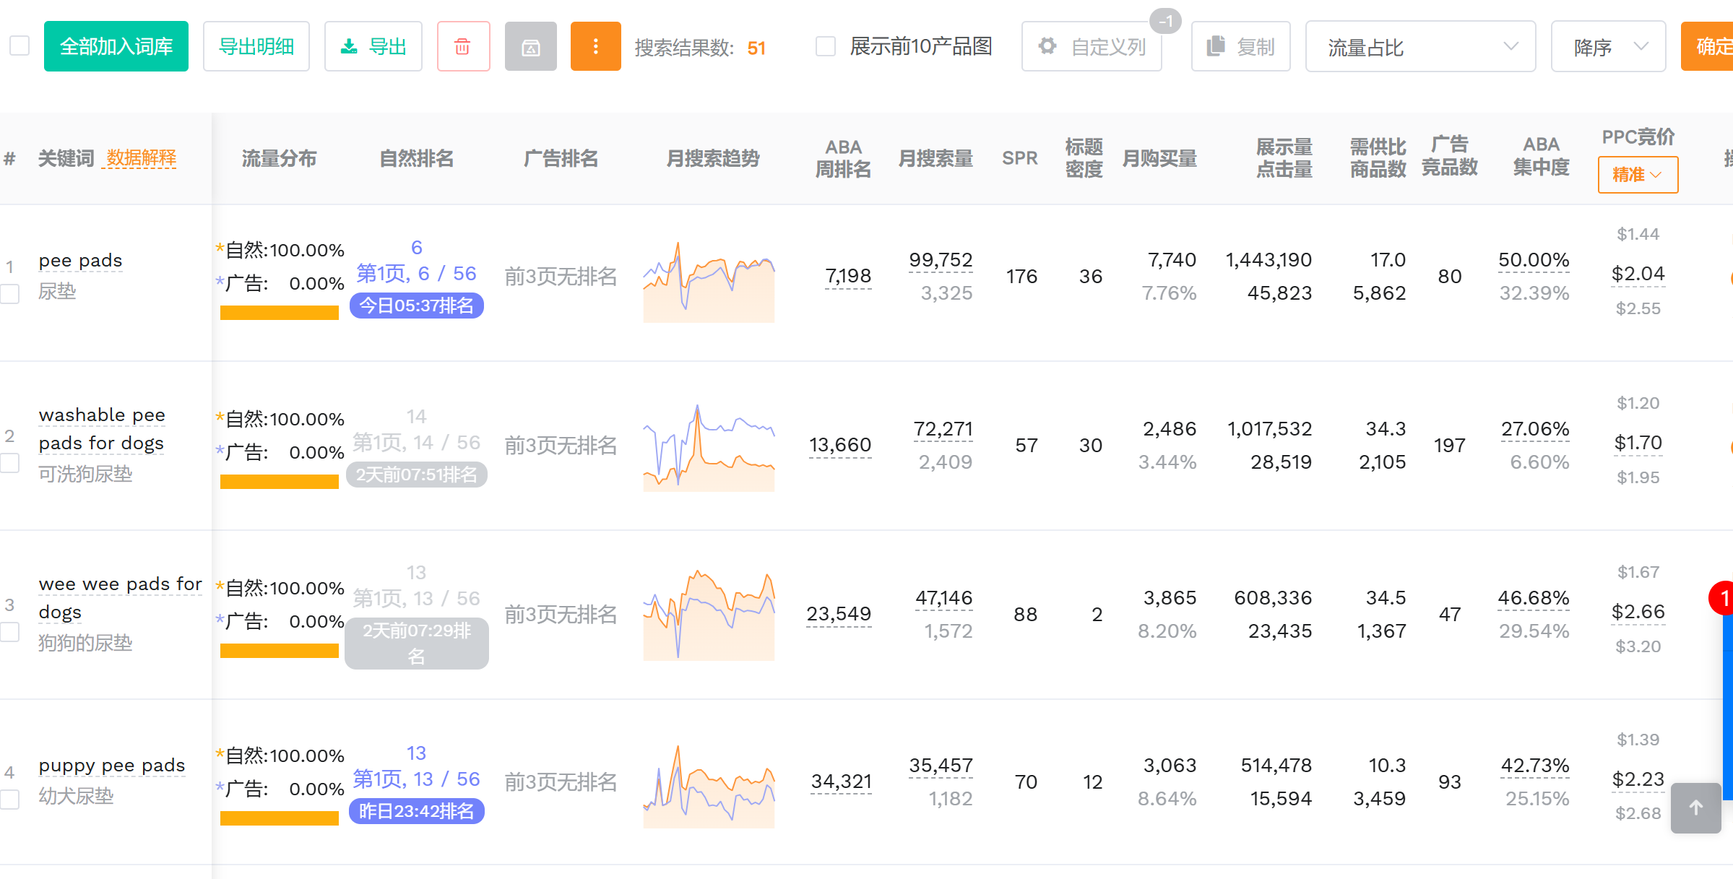Enable 展示前10产品图 checkbox
The height and width of the screenshot is (879, 1733).
pos(825,47)
